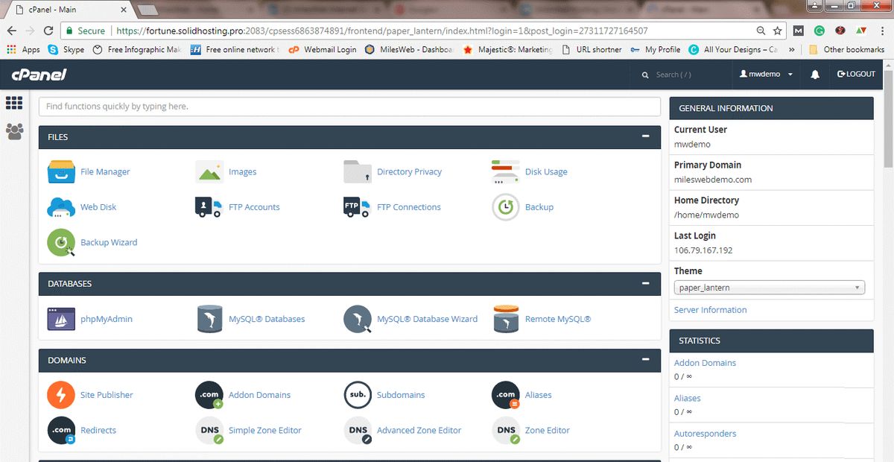Viewport: 894px width, 462px height.
Task: Click the Zone Editor DNS icon
Action: (506, 431)
